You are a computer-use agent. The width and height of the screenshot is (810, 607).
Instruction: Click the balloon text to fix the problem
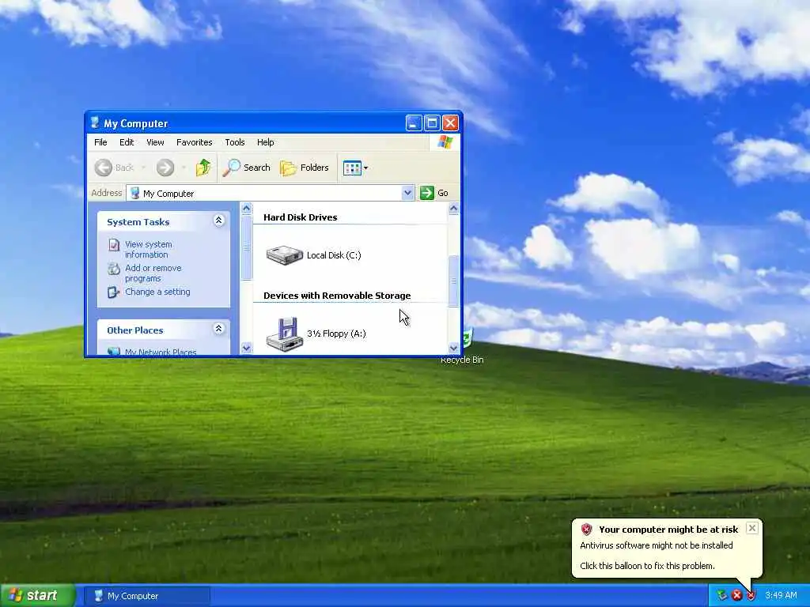(647, 566)
